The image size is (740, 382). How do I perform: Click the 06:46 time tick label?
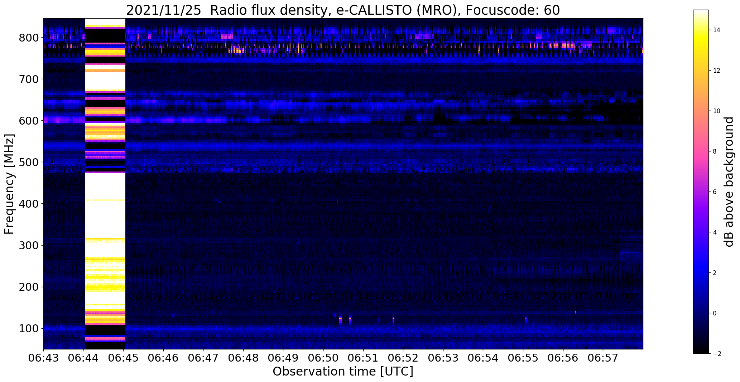point(163,358)
